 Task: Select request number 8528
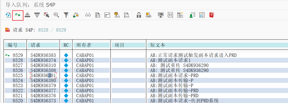18,60
